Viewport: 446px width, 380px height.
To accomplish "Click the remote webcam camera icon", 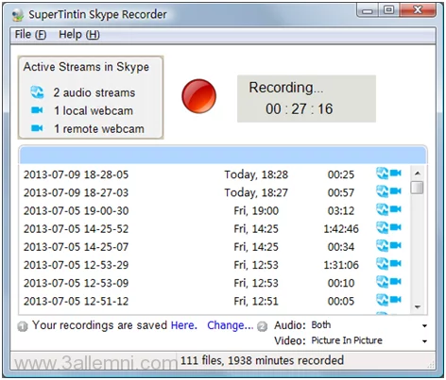I will 37,128.
